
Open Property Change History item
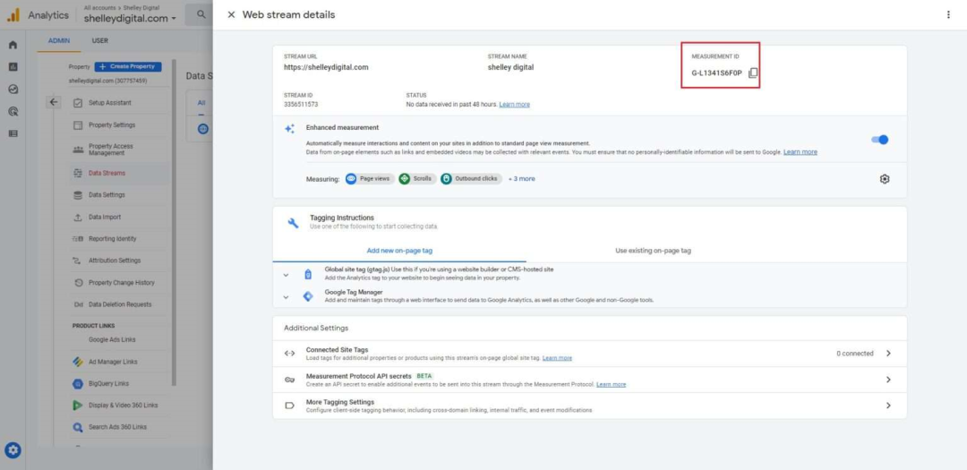pyautogui.click(x=122, y=283)
